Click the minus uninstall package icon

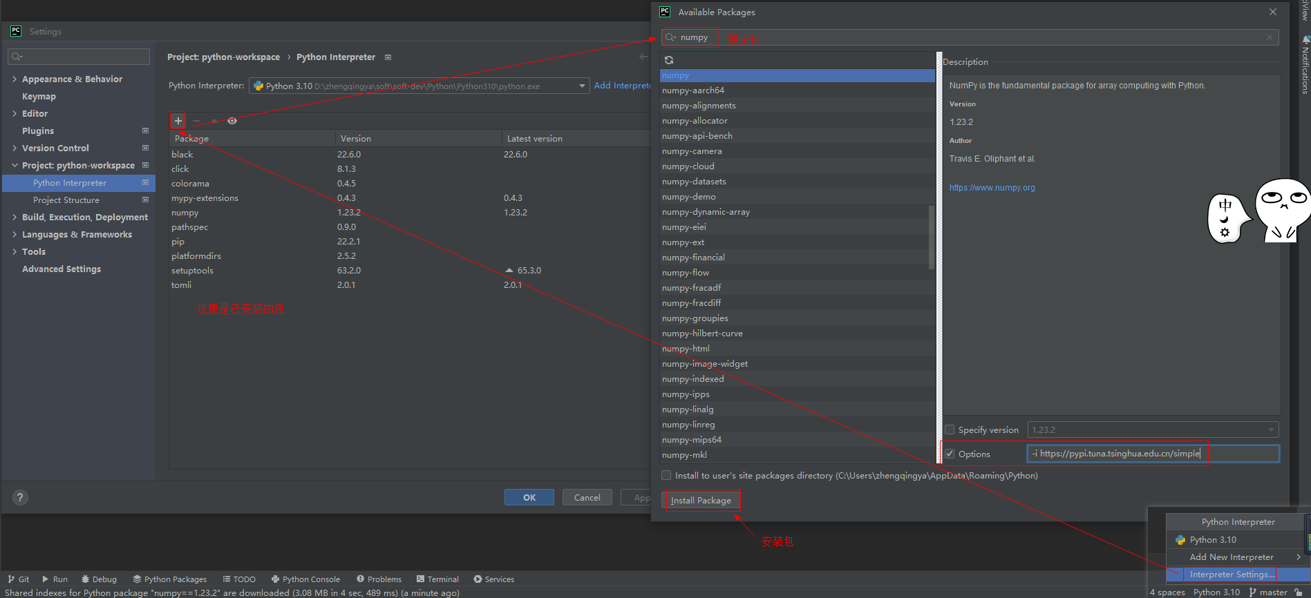coord(196,121)
